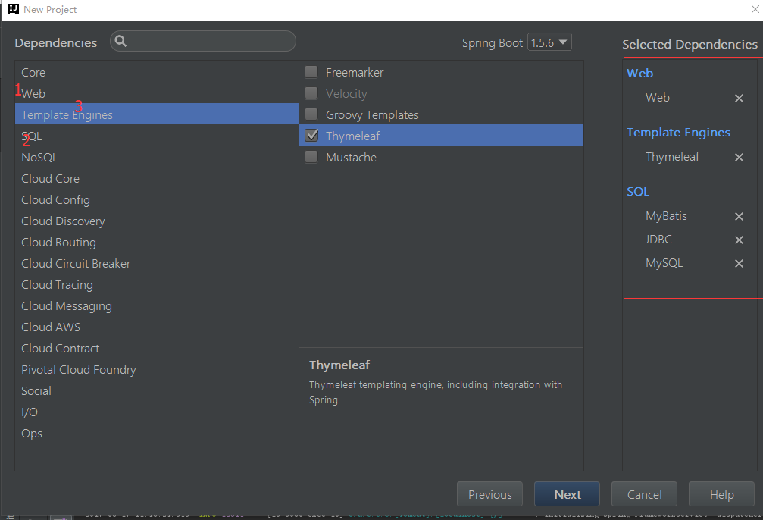Image resolution: width=763 pixels, height=520 pixels.
Task: Select MySQL in Selected Dependencies
Action: click(664, 263)
